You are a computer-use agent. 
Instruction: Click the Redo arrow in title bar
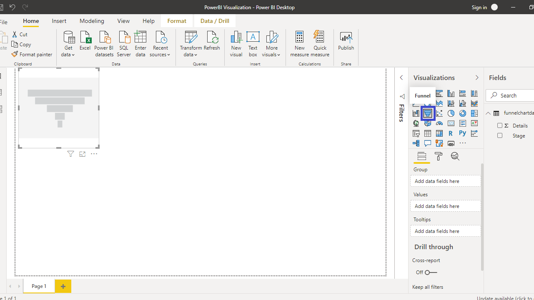[25, 7]
